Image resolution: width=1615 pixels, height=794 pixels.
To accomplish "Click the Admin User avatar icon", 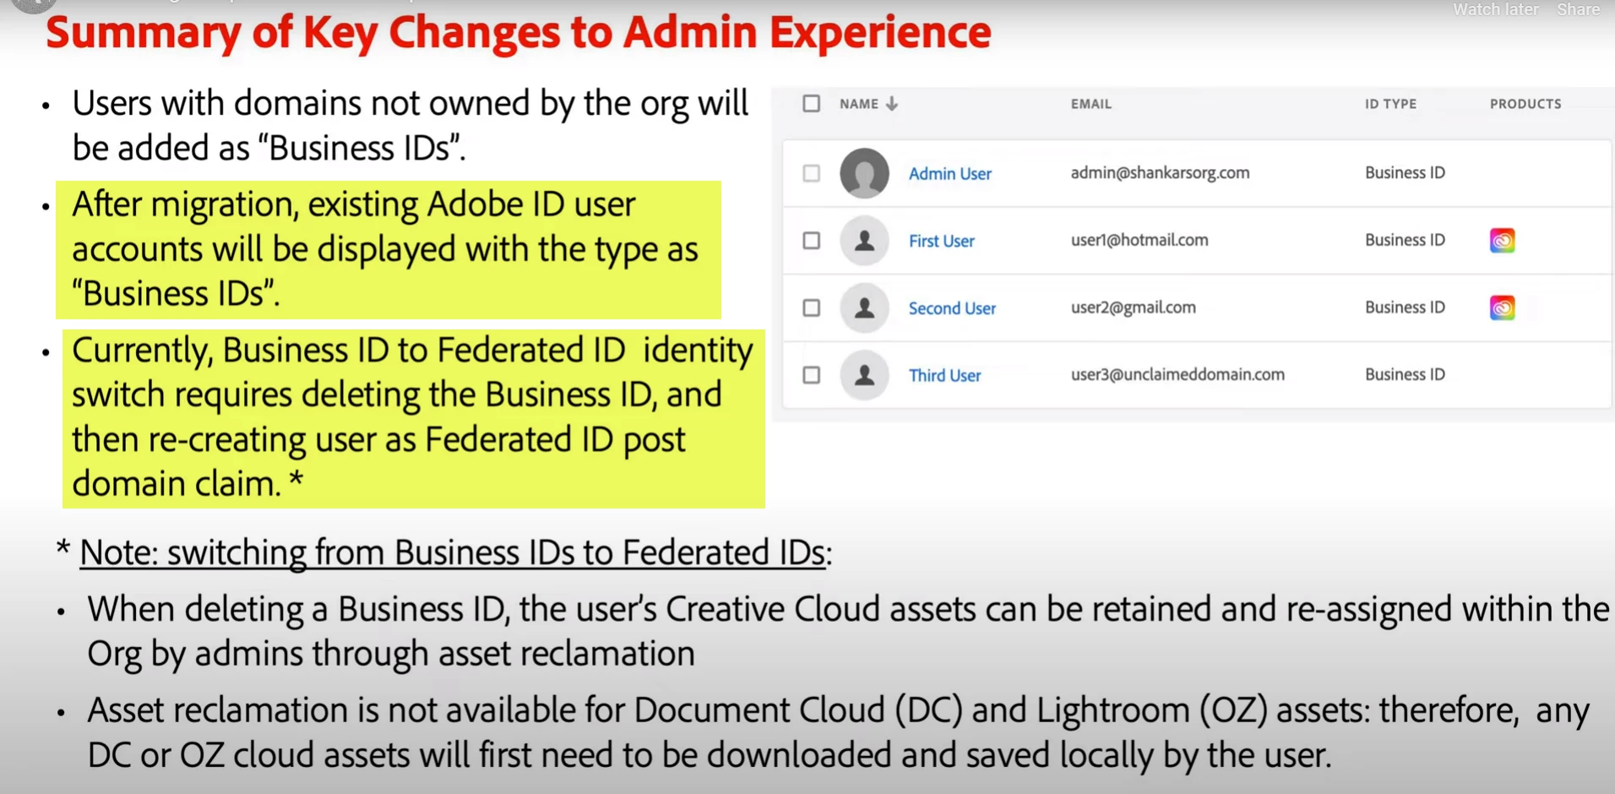I will (x=864, y=173).
